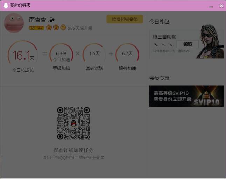Claim the gift with 领取 button
Image resolution: width=226 pixels, height=179 pixels.
point(188,44)
